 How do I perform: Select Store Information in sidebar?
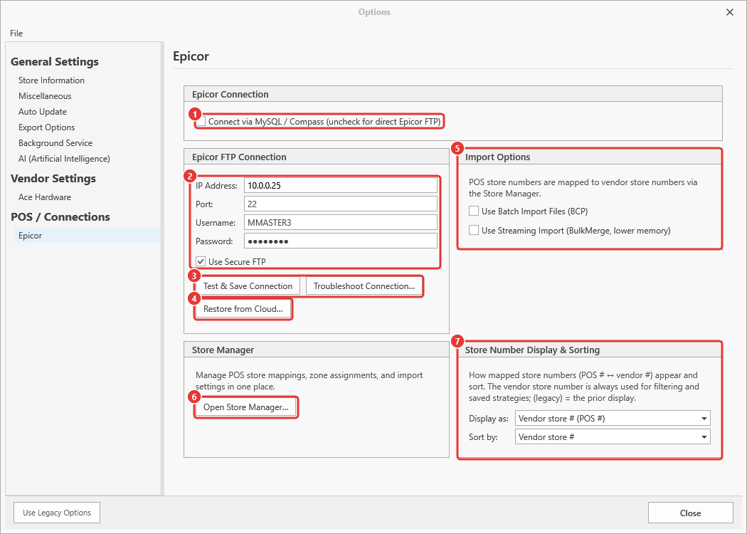coord(51,80)
